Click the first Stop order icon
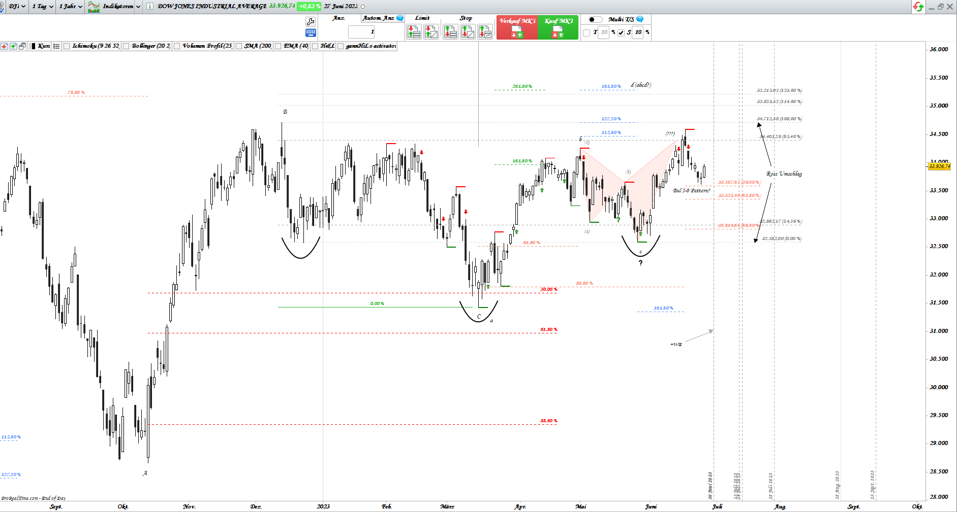The height and width of the screenshot is (512, 957). click(450, 31)
